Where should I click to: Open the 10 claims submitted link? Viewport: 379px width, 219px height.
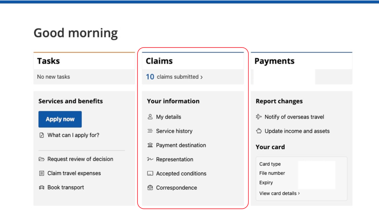pyautogui.click(x=174, y=77)
